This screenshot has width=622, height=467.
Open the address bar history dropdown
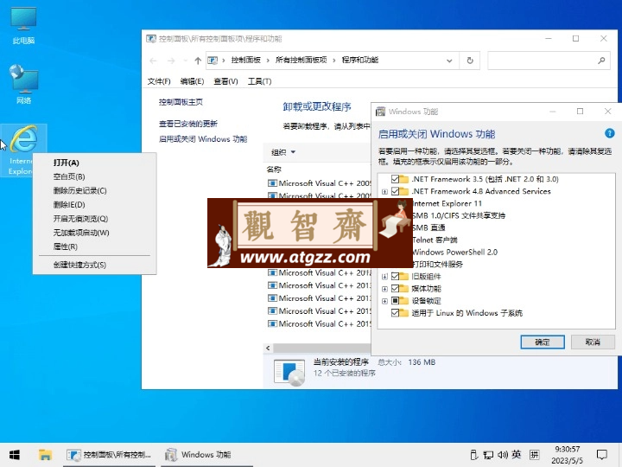449,61
